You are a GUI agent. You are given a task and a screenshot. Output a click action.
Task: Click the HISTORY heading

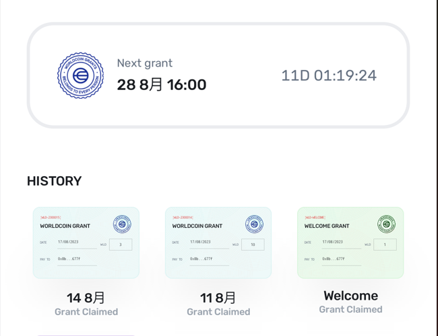54,181
